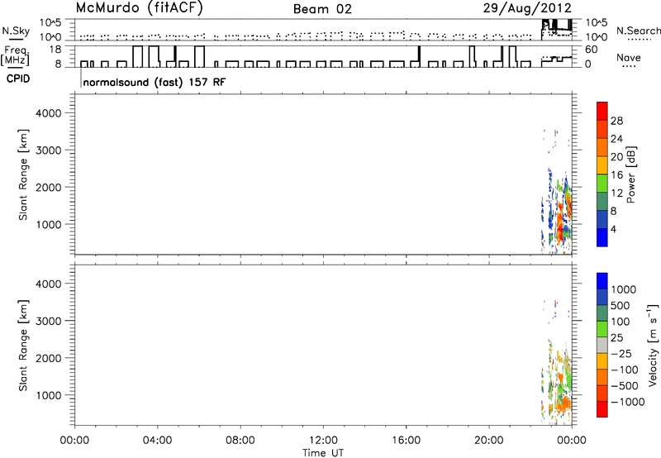Click the '4000' tick of the power panel
Image resolution: width=661 pixels, height=458 pixels.
(x=49, y=113)
